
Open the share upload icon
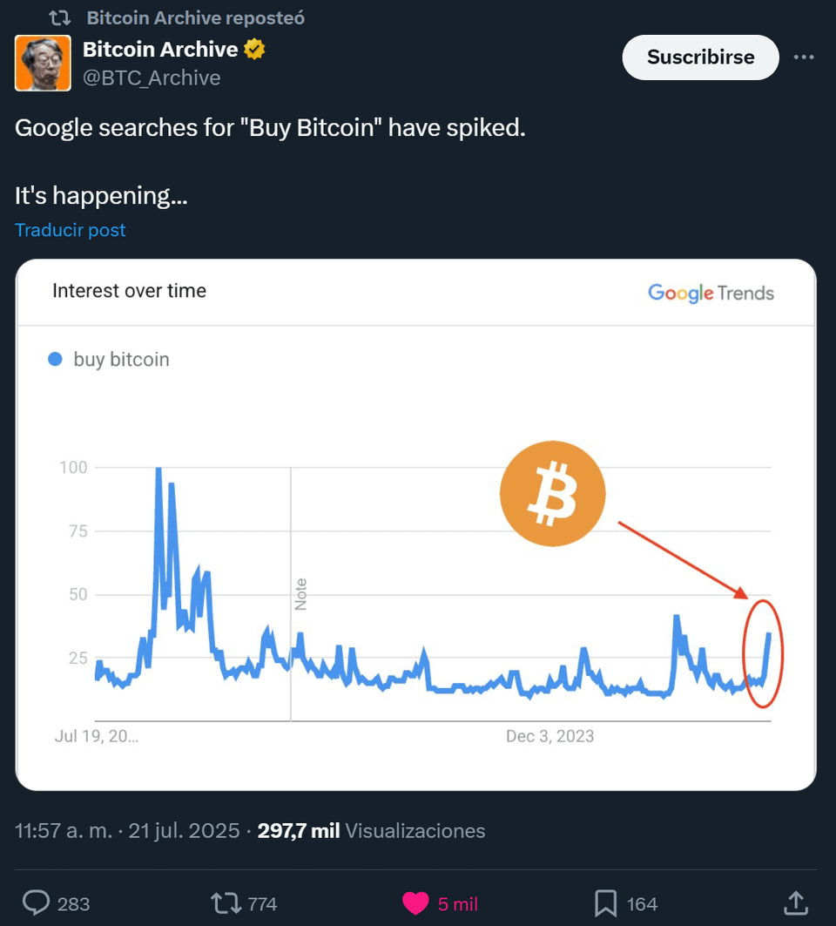[796, 903]
